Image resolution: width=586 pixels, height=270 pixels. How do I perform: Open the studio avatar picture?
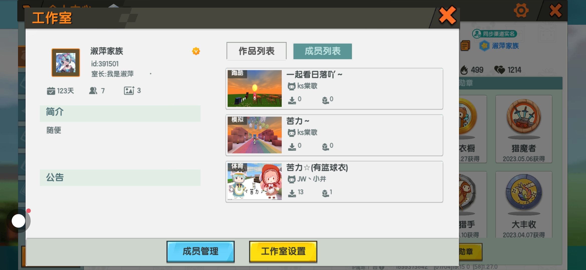[66, 62]
